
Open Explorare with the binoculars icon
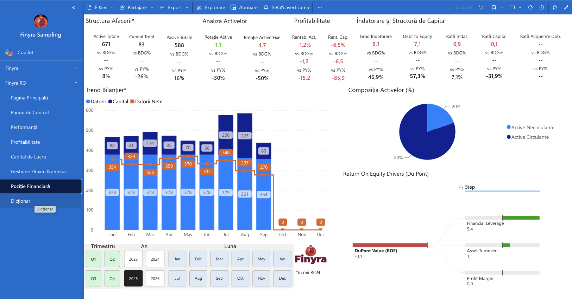click(x=199, y=7)
